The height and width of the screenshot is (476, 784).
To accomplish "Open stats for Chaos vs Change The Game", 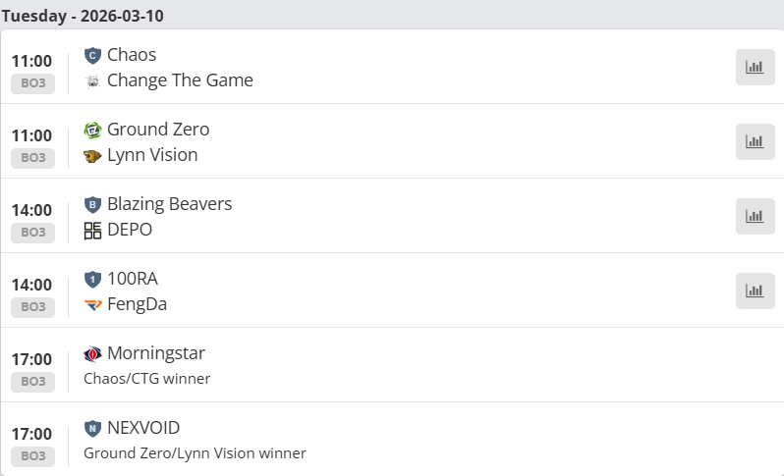I will pos(755,67).
